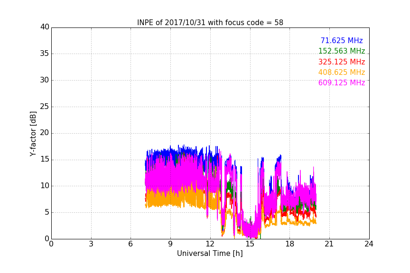Click the y-axis tick label 30
The height and width of the screenshot is (273, 410).
coord(45,80)
